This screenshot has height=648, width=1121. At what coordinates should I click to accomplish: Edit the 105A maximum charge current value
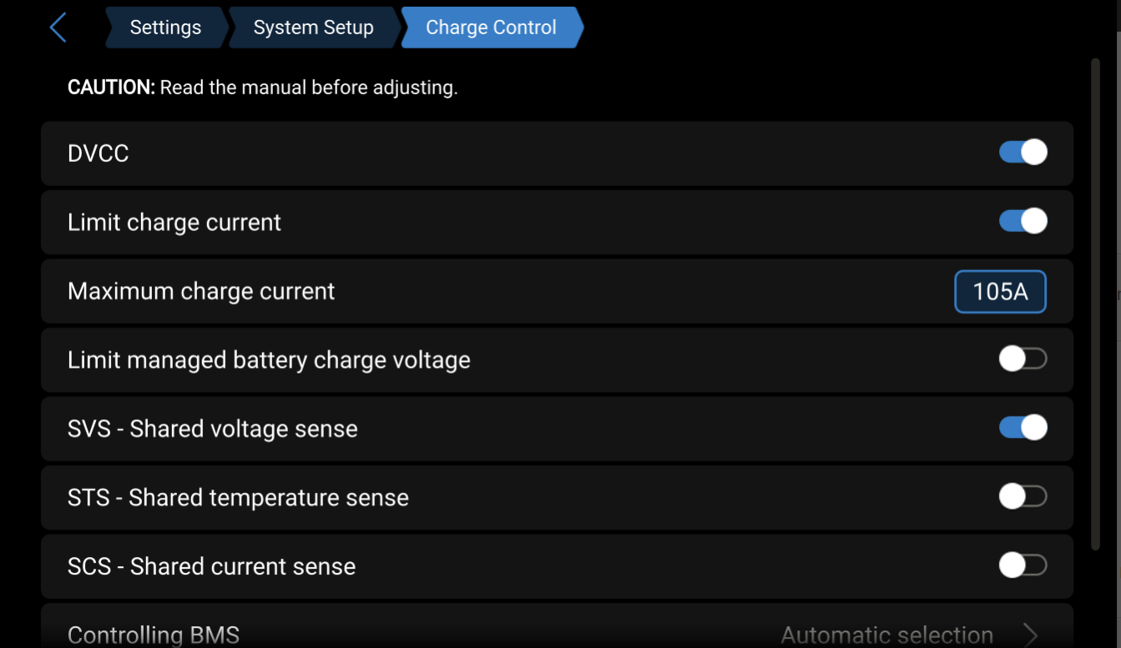1000,291
